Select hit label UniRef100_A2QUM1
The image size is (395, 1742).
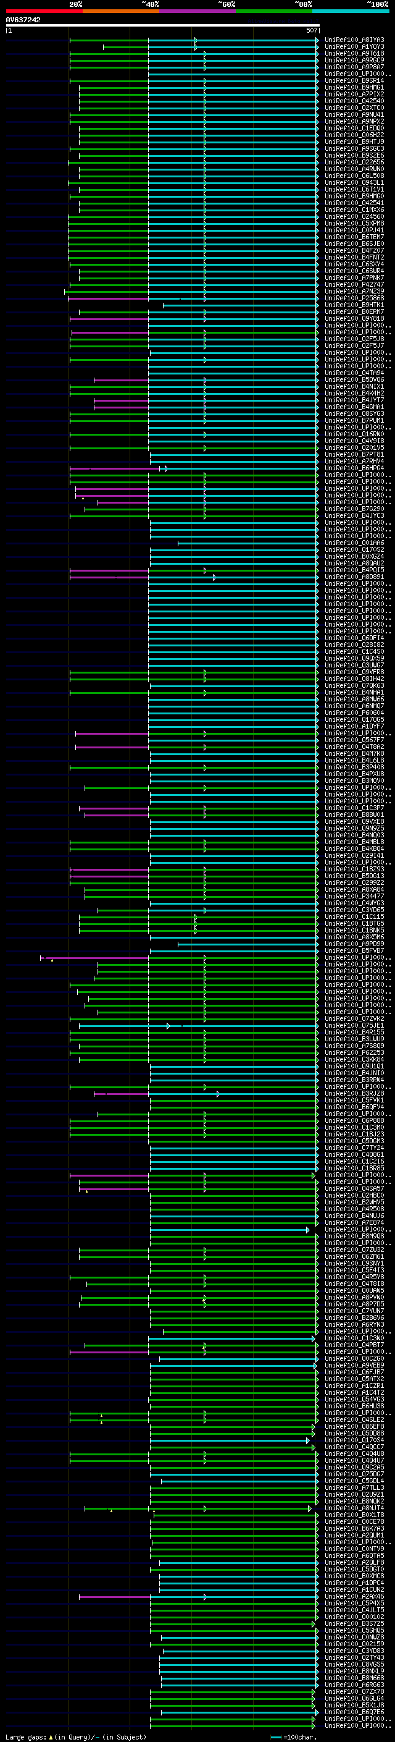pyautogui.click(x=354, y=1535)
